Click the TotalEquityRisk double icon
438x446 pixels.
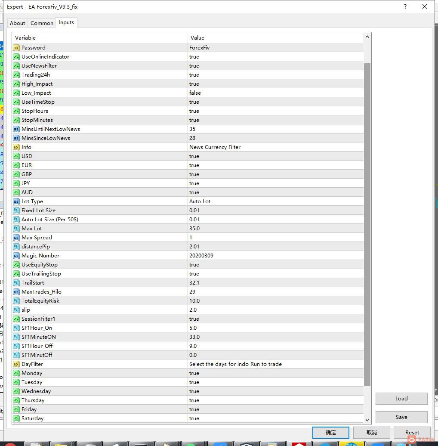[16, 301]
